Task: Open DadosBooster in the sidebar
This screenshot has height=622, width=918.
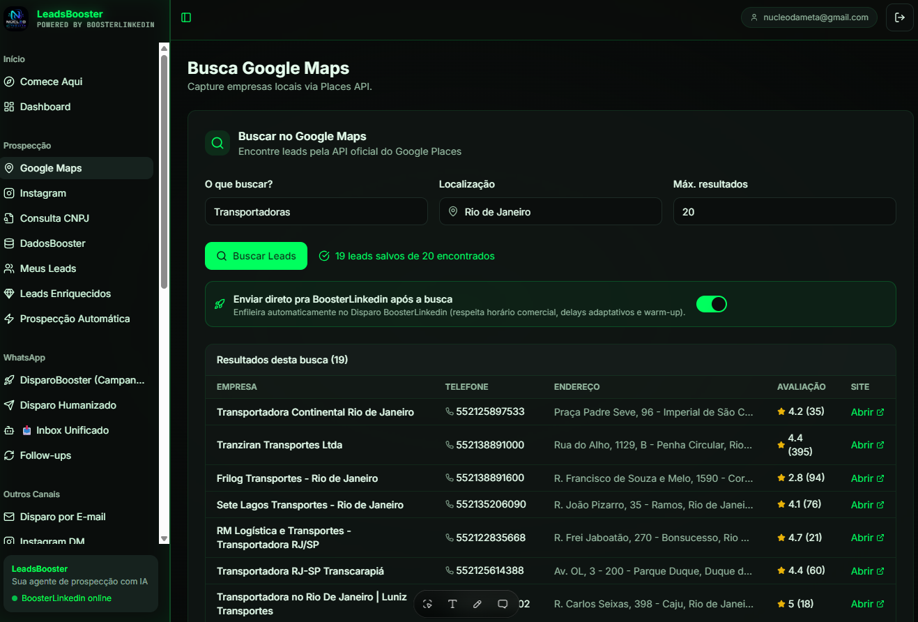Action: pyautogui.click(x=77, y=243)
